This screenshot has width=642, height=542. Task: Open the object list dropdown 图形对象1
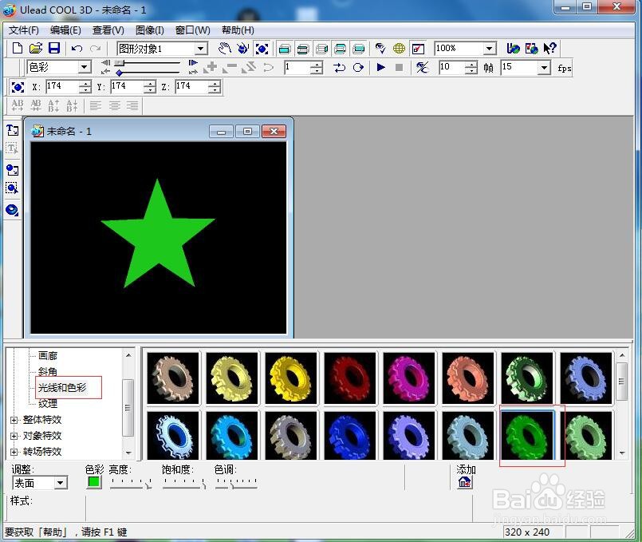pyautogui.click(x=200, y=49)
